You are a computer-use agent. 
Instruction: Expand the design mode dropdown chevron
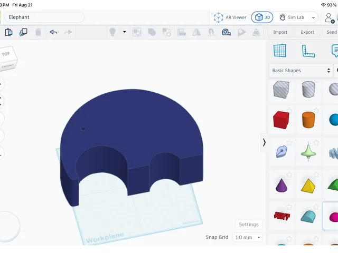click(x=313, y=17)
